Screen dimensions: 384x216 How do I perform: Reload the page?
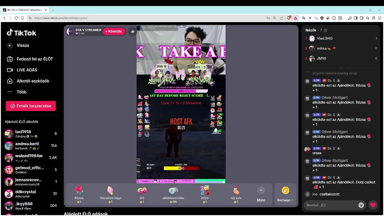(x=16, y=18)
